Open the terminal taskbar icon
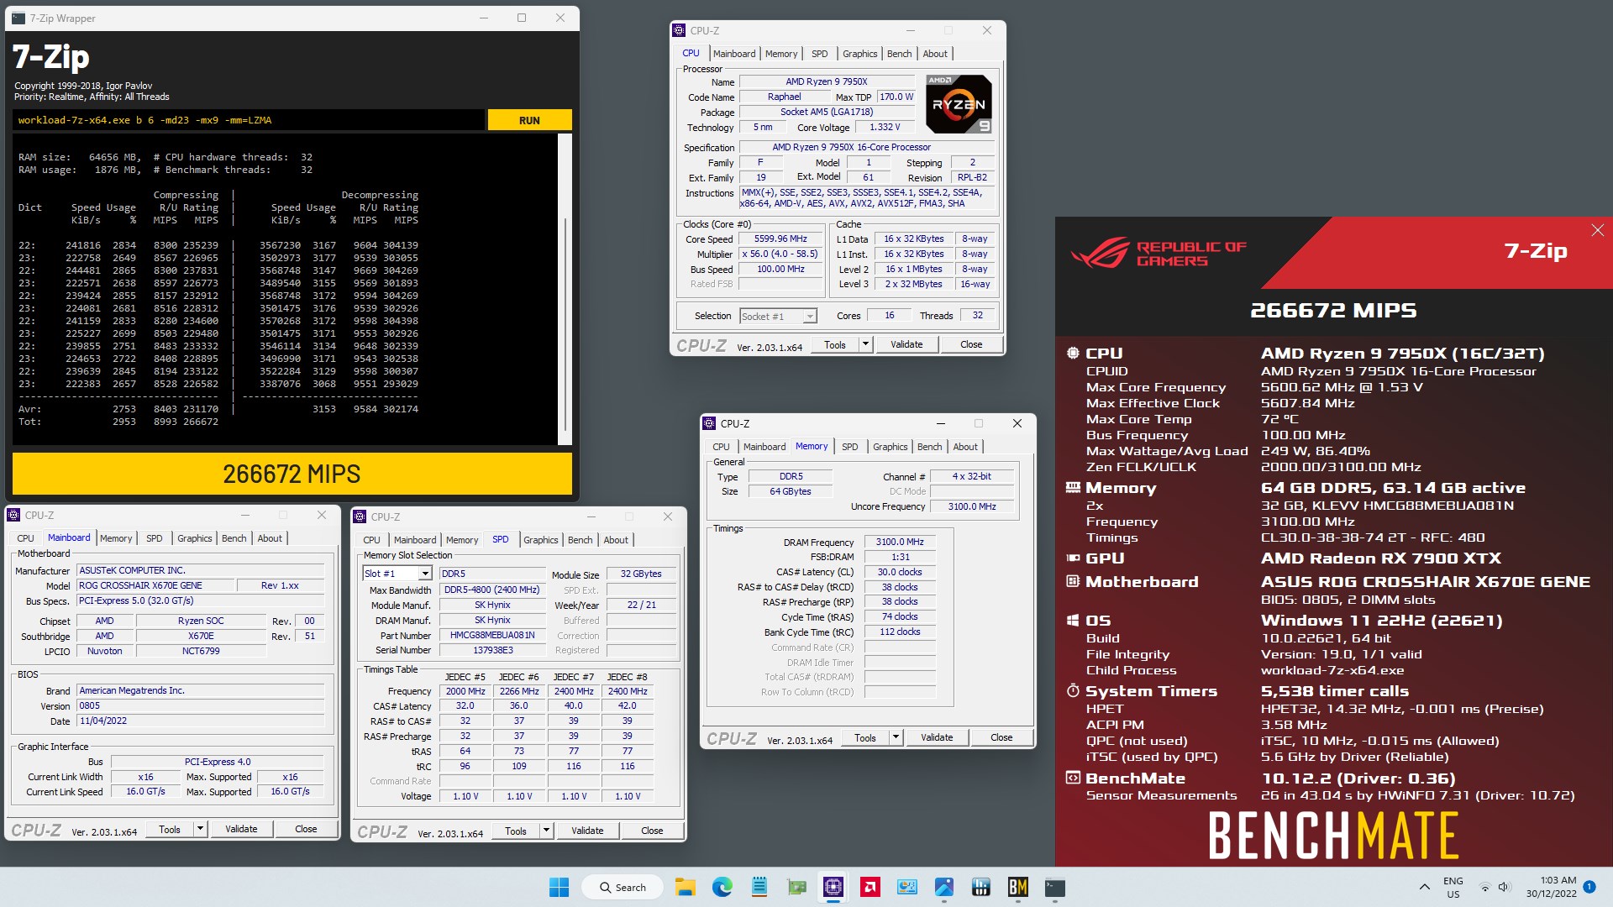1613x907 pixels. (x=1055, y=887)
